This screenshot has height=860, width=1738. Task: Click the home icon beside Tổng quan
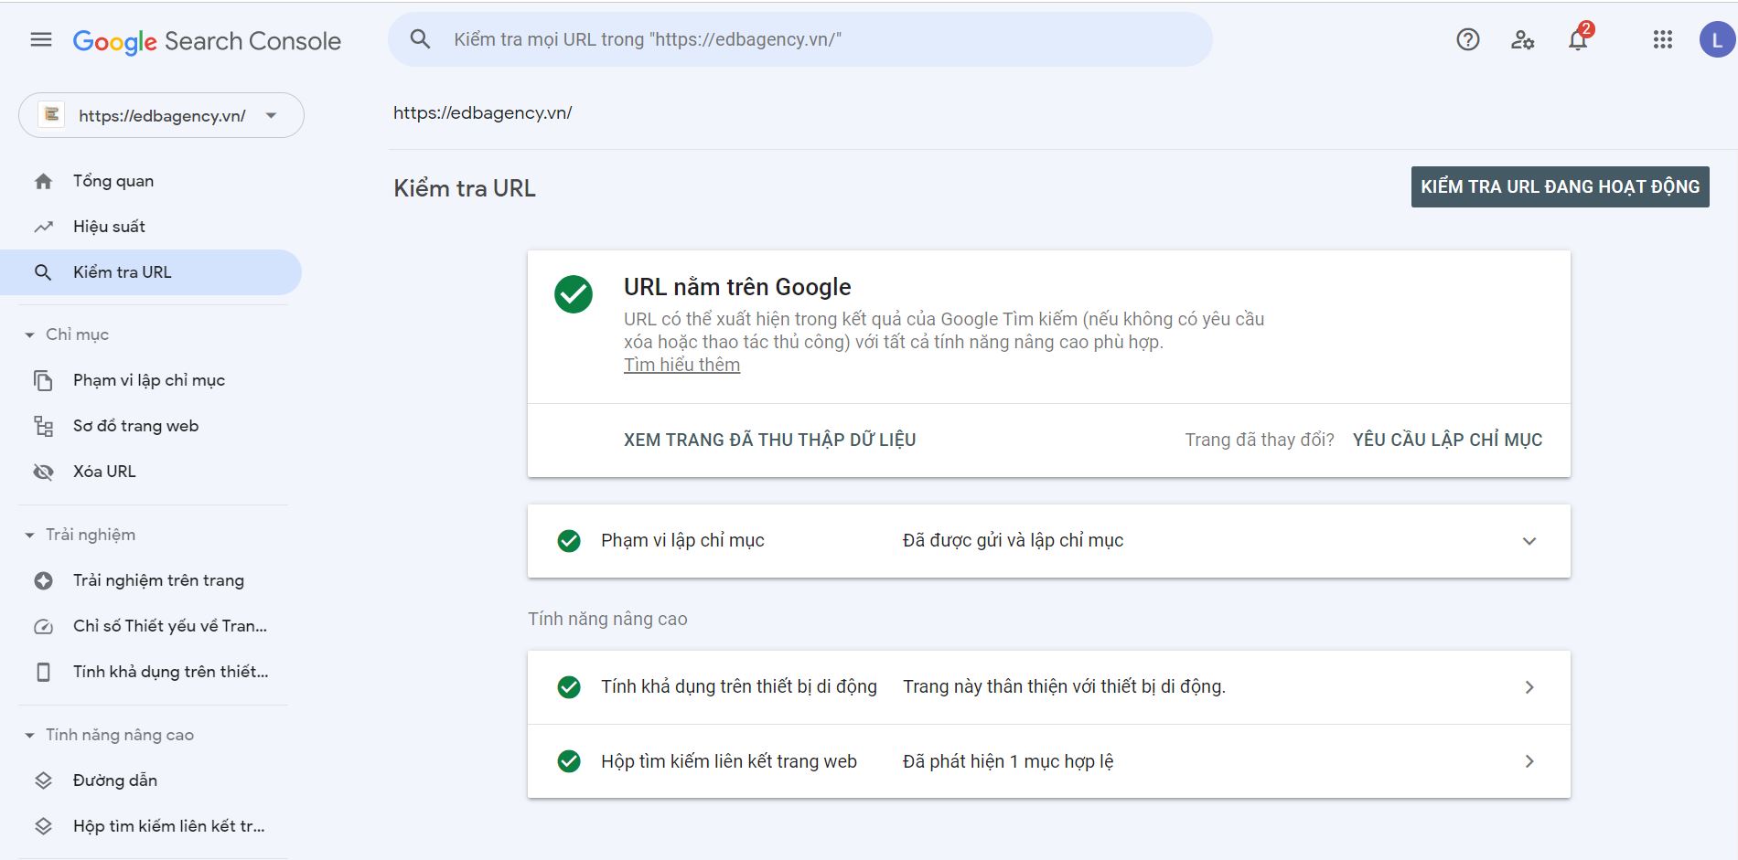pos(44,180)
